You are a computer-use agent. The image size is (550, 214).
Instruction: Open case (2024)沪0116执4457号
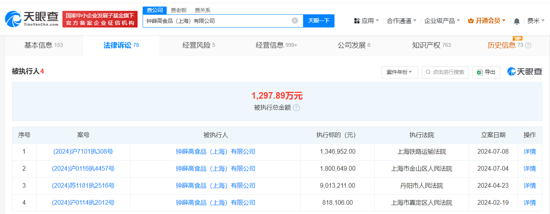point(83,169)
